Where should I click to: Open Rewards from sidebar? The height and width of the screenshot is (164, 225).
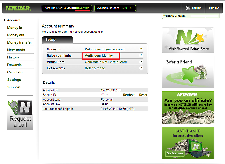click(14, 65)
